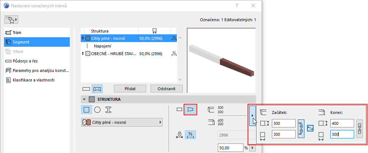368x153 pixels.
Task: Select the rectangular cross-section shape icon
Action: pyautogui.click(x=86, y=110)
